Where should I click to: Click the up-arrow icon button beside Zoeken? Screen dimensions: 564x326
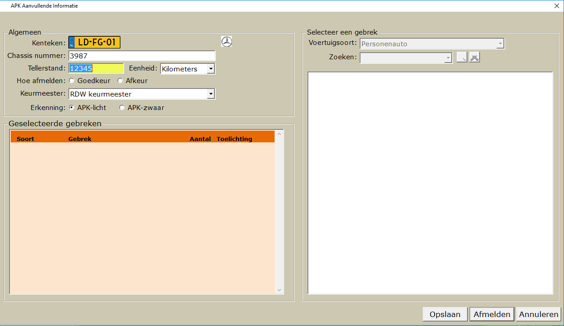click(475, 57)
